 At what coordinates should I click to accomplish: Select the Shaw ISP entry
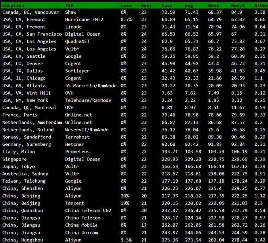(71, 12)
